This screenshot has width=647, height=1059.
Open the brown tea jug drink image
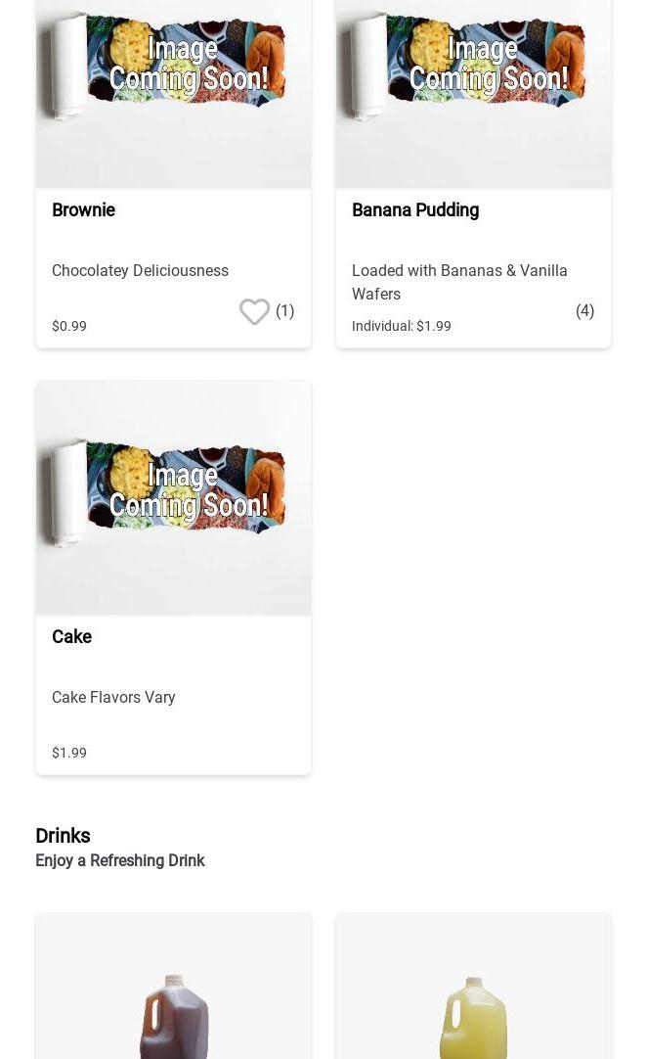tap(173, 1018)
